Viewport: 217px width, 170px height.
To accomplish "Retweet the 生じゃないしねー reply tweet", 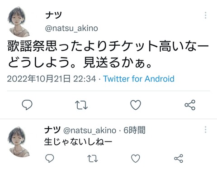I will pos(93,159).
